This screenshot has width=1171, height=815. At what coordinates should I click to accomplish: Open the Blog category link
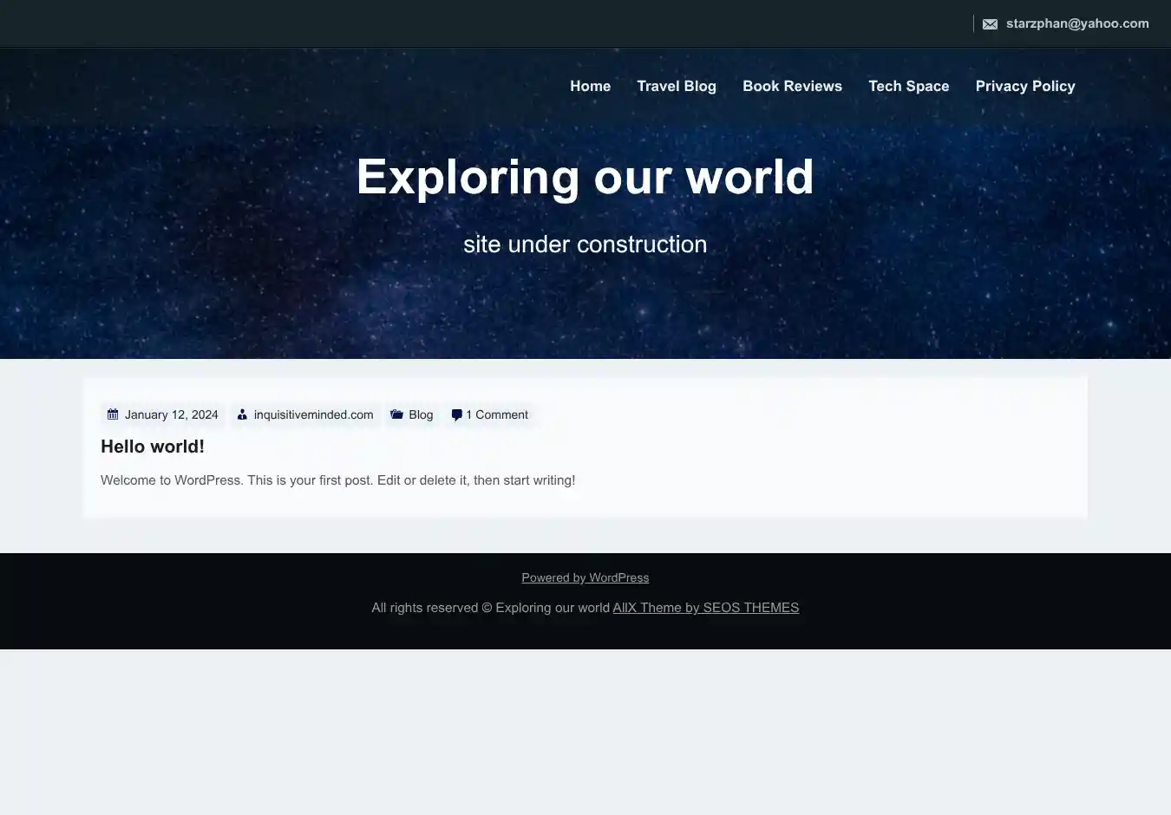click(421, 414)
